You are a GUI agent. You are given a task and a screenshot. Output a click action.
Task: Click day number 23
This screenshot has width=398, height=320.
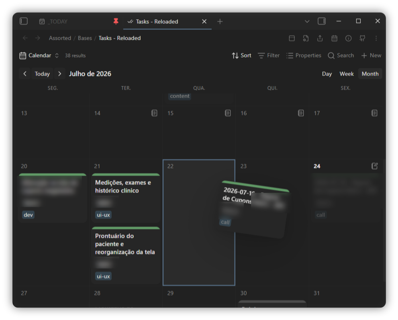pos(243,166)
